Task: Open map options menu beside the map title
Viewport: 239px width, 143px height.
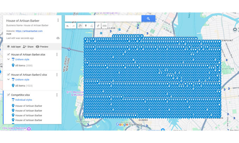Action: [x=58, y=20]
